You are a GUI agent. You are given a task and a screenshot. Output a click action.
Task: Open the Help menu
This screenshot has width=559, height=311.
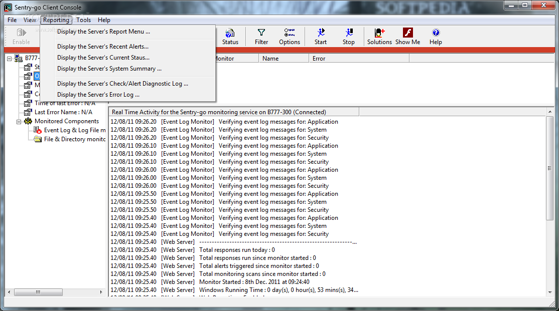pos(104,20)
